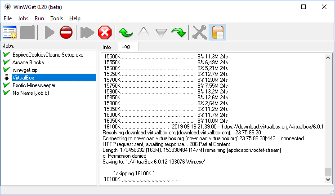
Task: Expand the Tools menu
Action: tap(57, 18)
